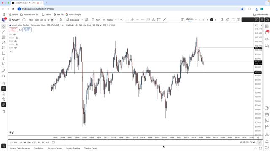
Task: Click the fullscreen mode icon
Action: coord(233,20)
